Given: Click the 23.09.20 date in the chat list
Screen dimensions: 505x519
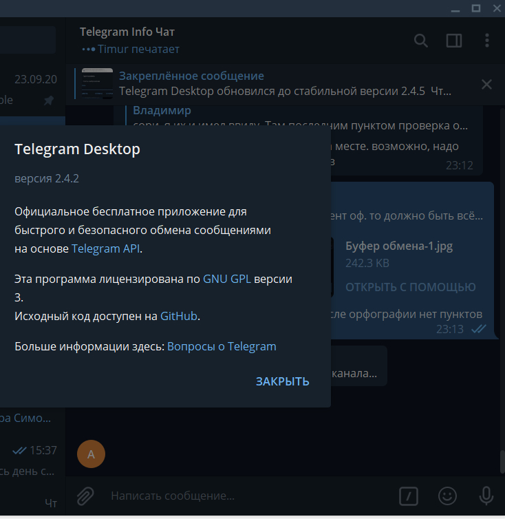Looking at the screenshot, I should [36, 79].
